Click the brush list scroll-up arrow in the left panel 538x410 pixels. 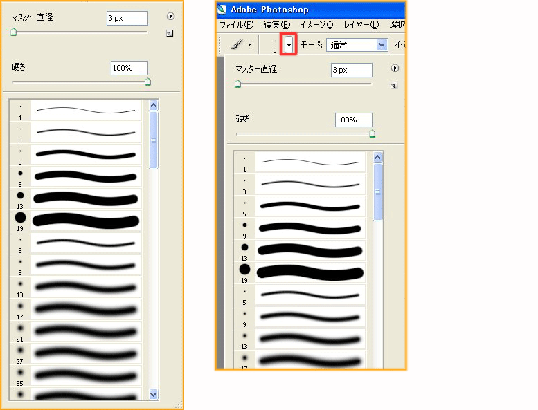point(154,106)
